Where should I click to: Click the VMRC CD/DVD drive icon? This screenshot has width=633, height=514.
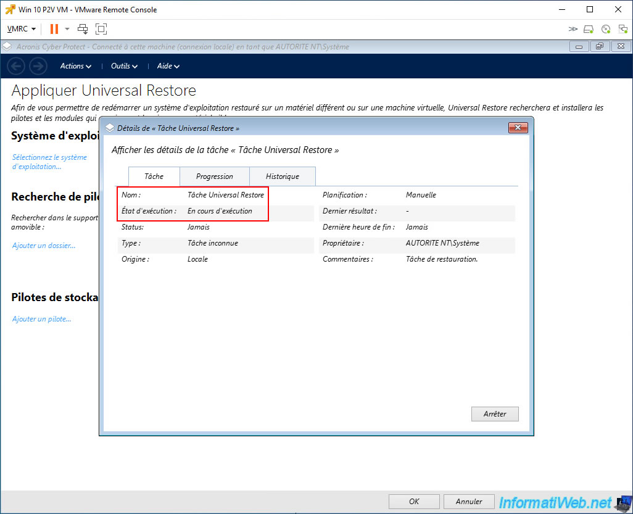pos(606,29)
